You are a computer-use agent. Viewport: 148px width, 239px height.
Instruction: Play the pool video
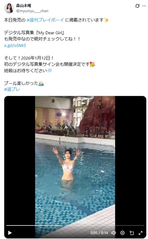10,233
